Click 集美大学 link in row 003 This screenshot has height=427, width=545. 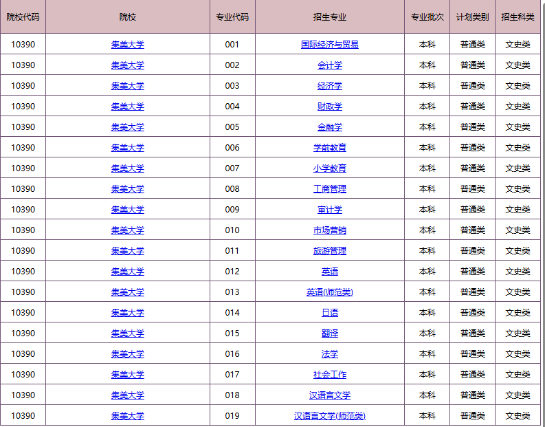pos(128,85)
